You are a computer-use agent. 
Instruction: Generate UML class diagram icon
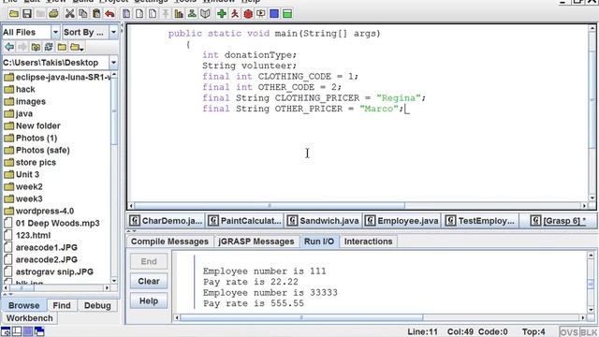[192, 14]
